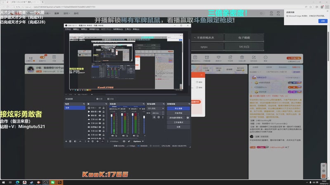Open first mixer channel source dropdown
330x185 pixels.
[x=114, y=109]
